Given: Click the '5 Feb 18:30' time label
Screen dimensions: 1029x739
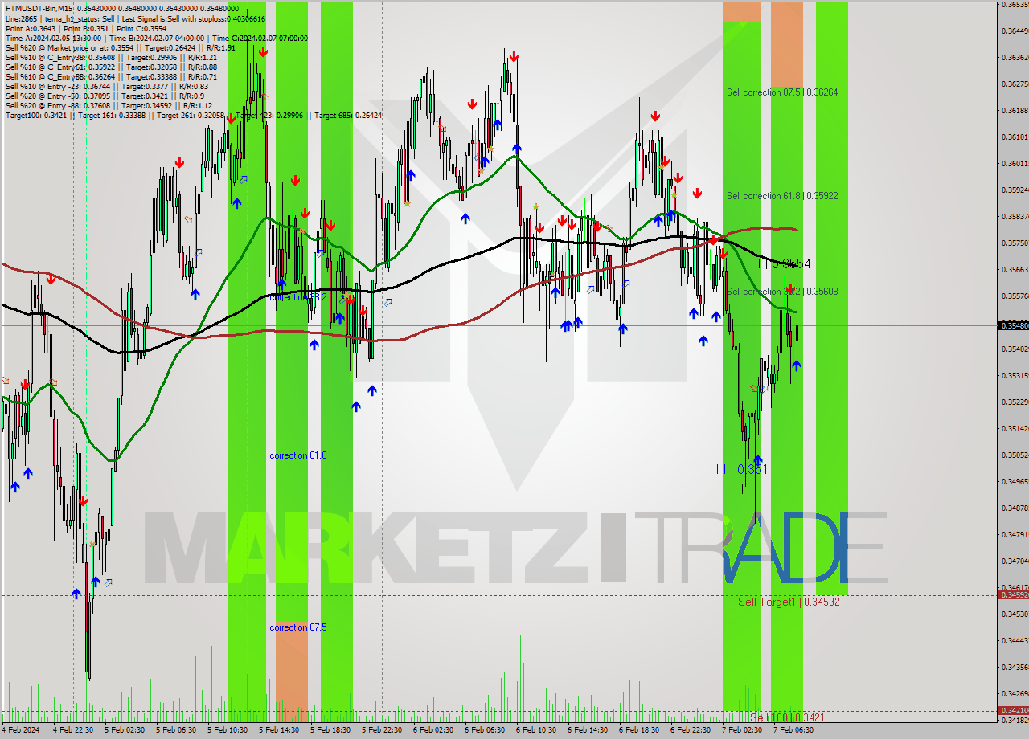Looking at the screenshot, I should [x=330, y=730].
